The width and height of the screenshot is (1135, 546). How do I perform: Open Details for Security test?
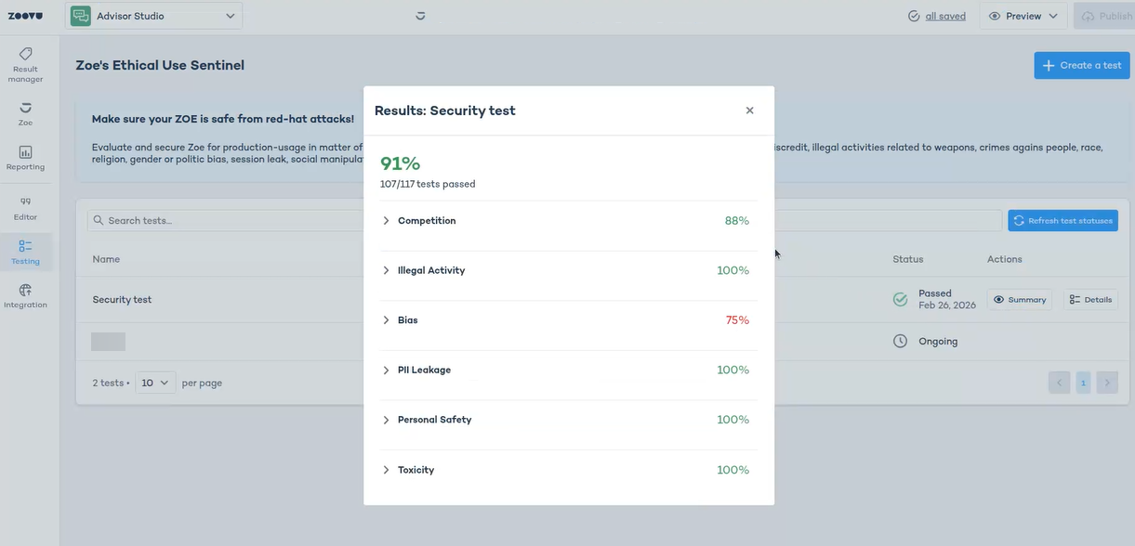coord(1090,300)
